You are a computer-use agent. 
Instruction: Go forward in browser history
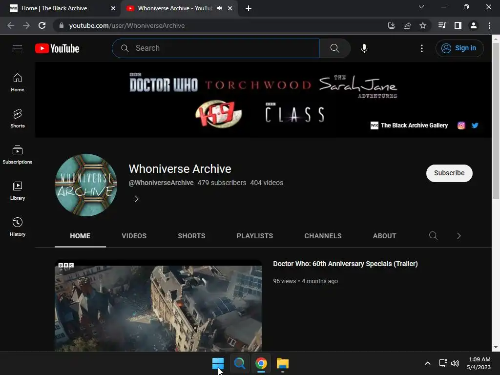point(26,25)
